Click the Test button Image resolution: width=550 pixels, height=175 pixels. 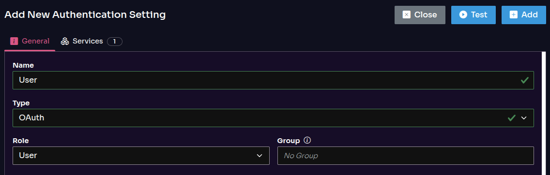coord(473,15)
